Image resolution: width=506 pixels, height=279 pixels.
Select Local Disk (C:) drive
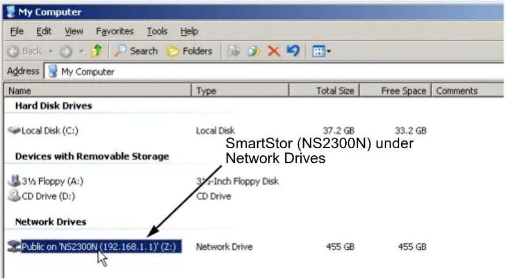(x=50, y=131)
